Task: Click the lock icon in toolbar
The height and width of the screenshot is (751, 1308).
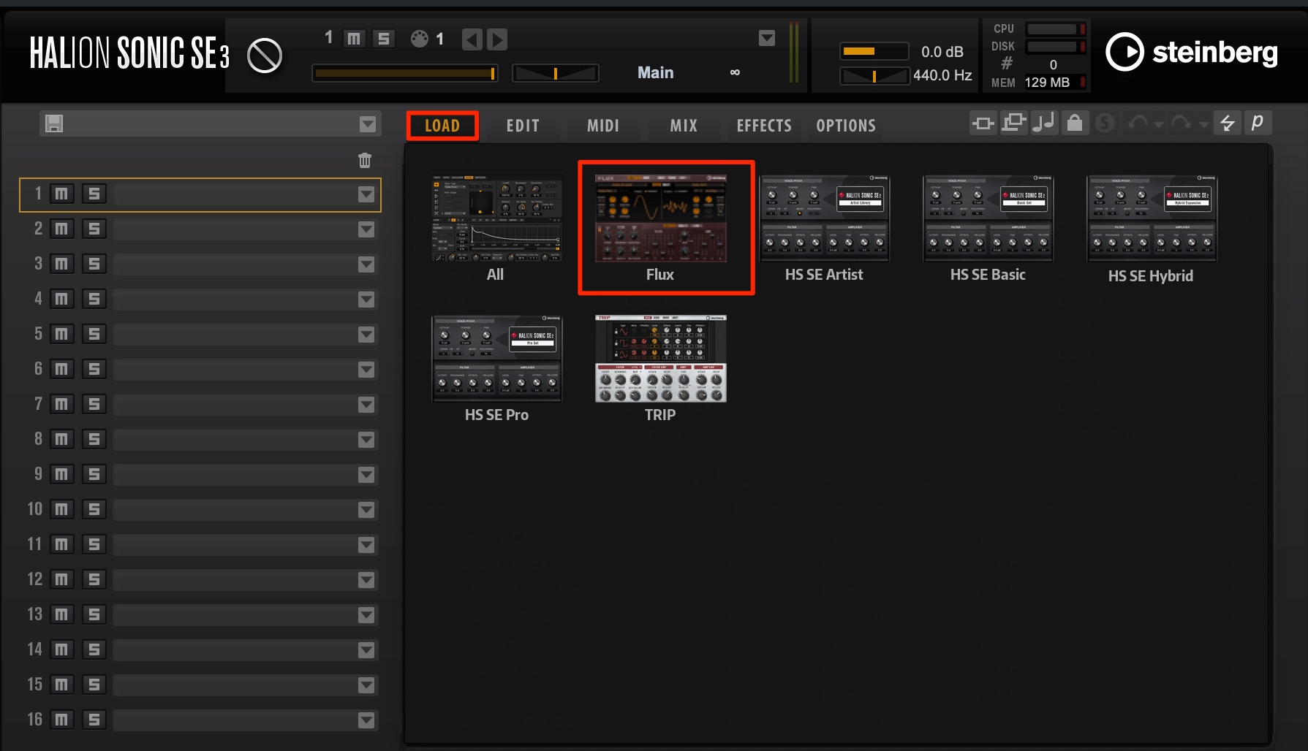Action: pyautogui.click(x=1074, y=123)
